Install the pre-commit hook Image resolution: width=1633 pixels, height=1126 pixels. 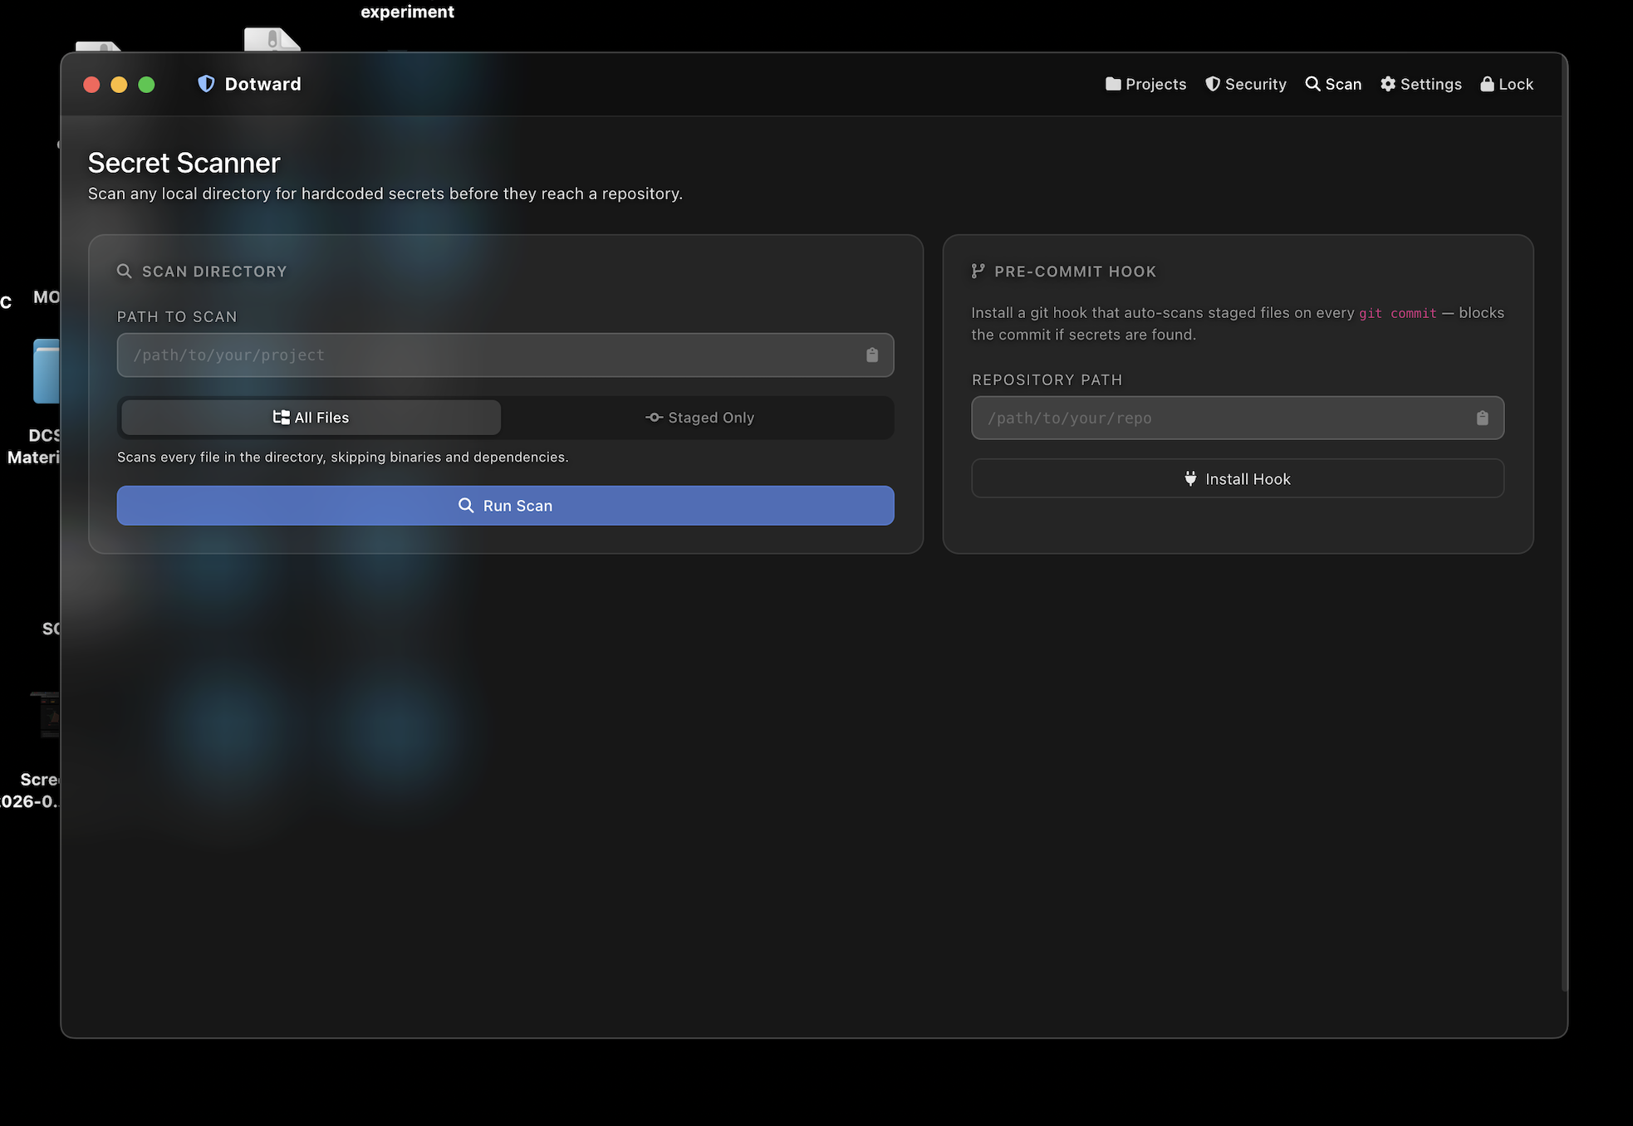(x=1238, y=479)
